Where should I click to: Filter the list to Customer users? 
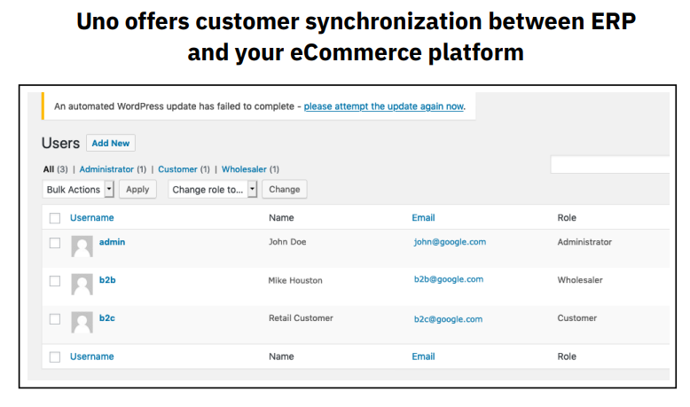pyautogui.click(x=177, y=168)
